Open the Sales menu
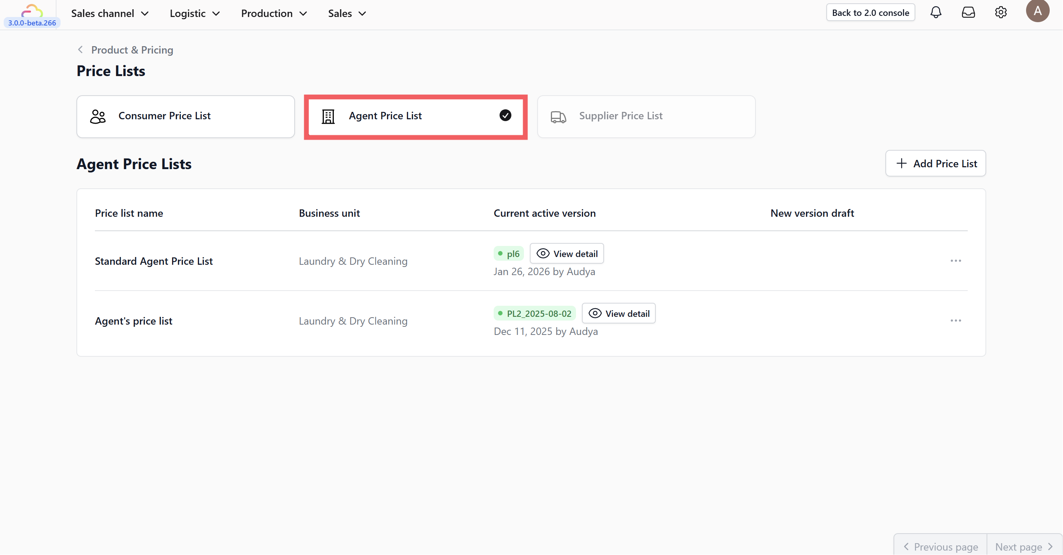The image size is (1063, 555). pyautogui.click(x=347, y=14)
